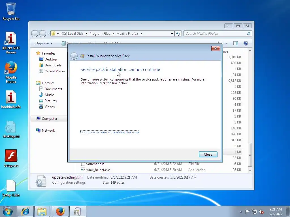Expand arrow after Program Files breadcrumb

click(113, 34)
